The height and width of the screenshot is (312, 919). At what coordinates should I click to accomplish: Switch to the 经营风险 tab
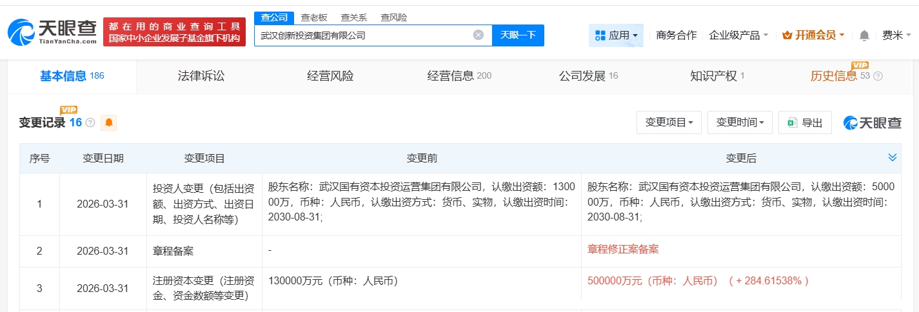pos(330,76)
